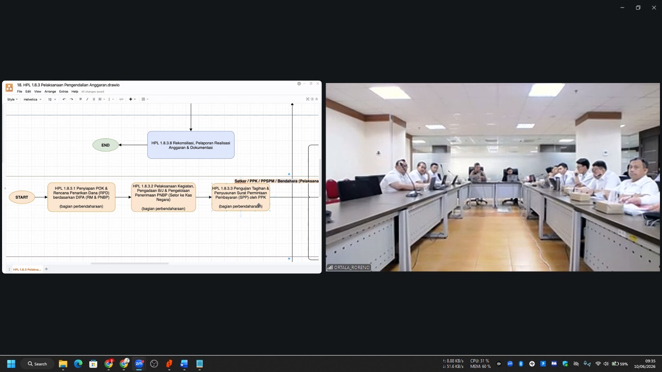
Task: Open the Extras menu in draw.io
Action: 64,92
